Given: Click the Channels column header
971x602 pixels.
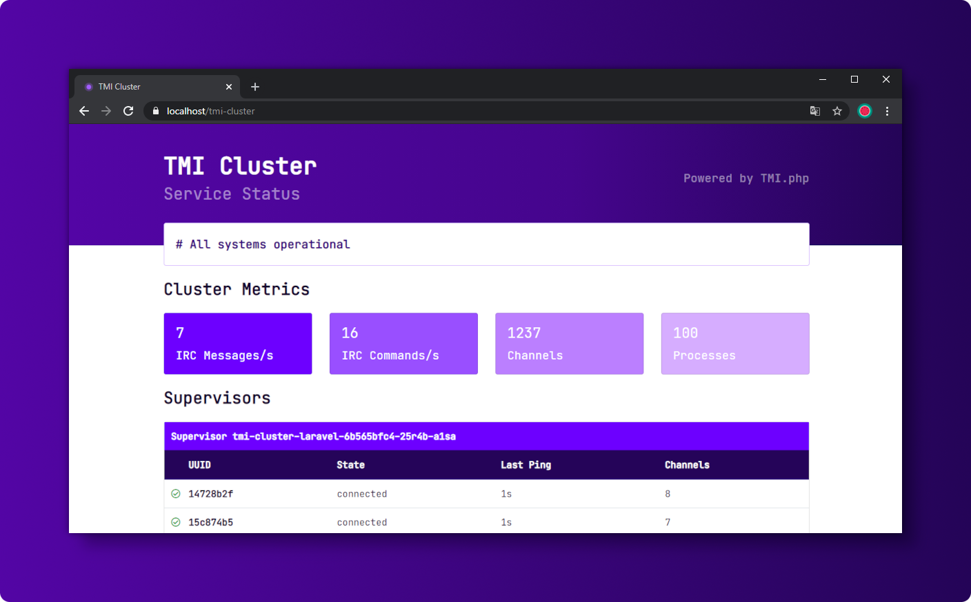Looking at the screenshot, I should coord(687,465).
